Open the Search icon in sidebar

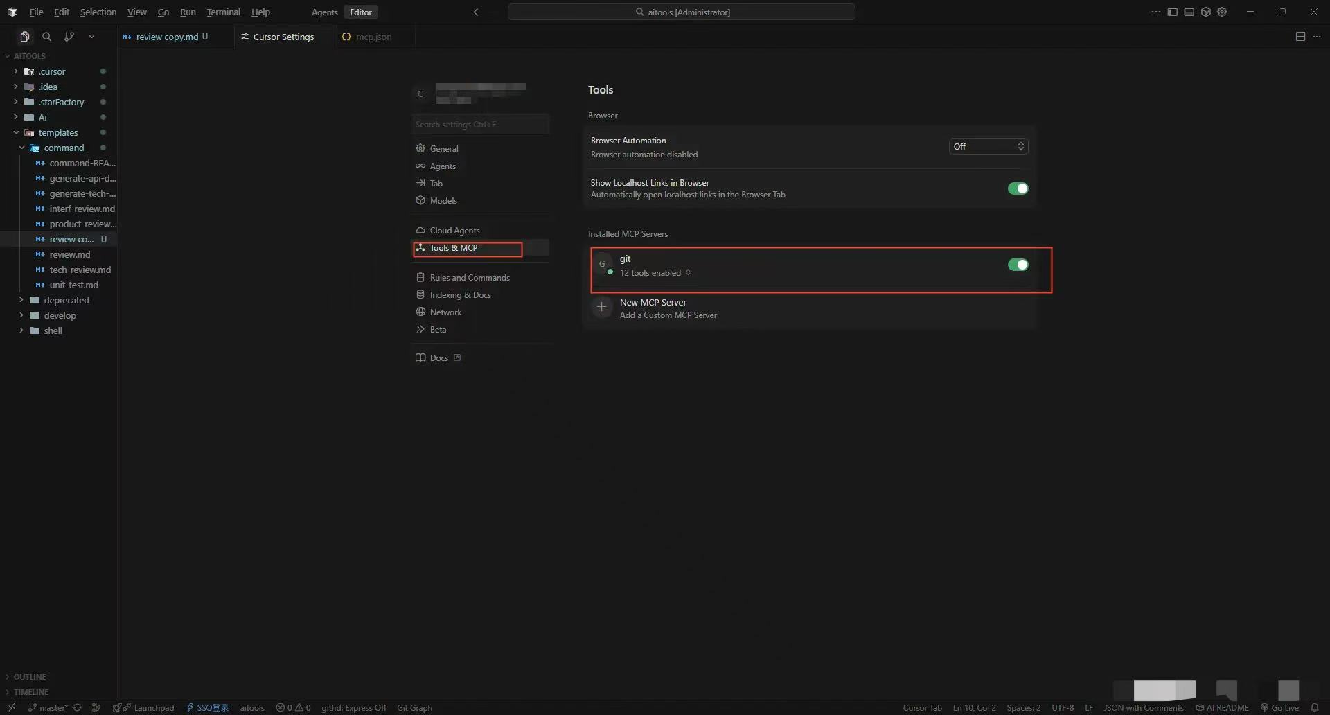[x=47, y=37]
